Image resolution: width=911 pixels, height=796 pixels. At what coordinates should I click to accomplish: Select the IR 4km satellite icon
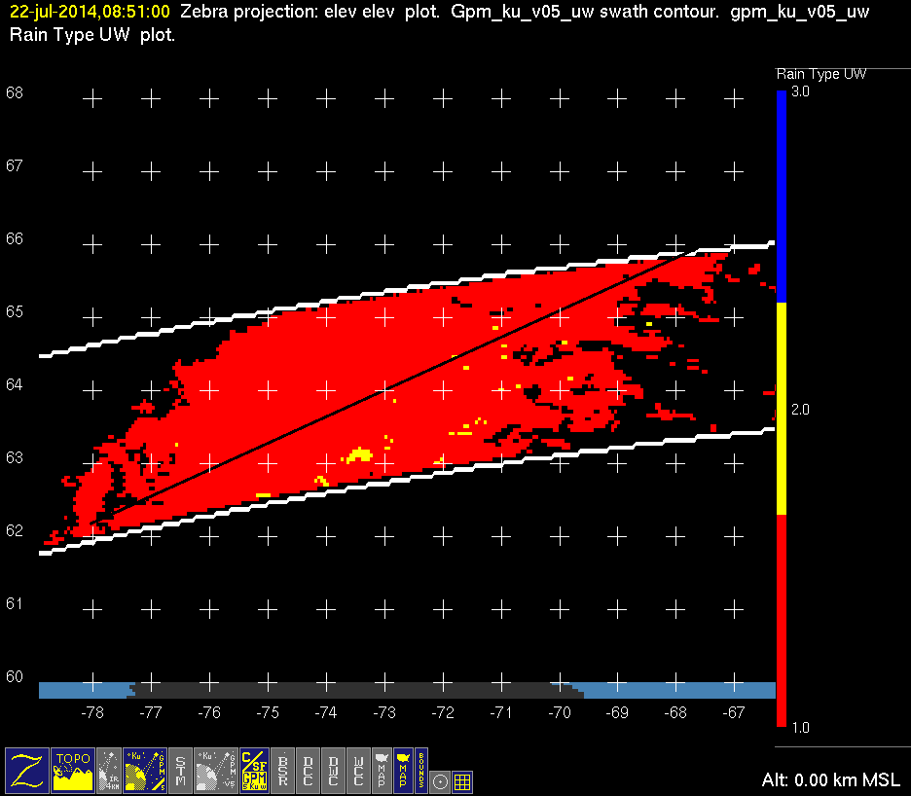pos(109,770)
